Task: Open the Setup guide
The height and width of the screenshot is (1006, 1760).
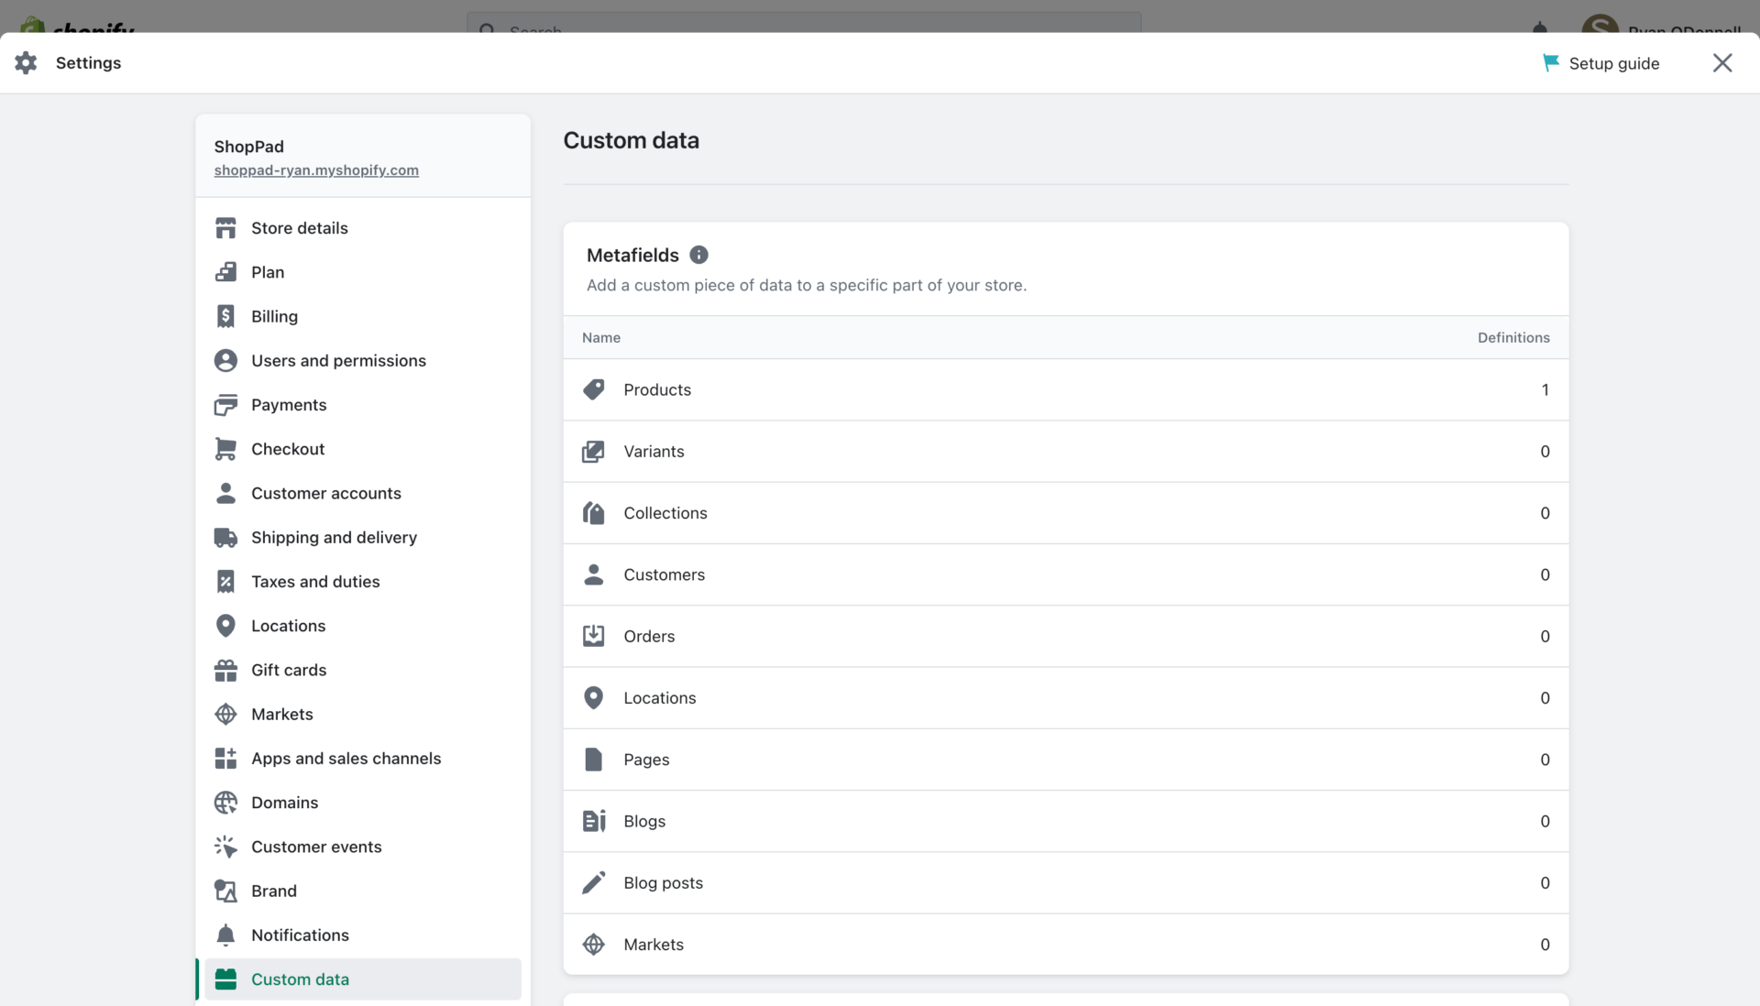Action: pyautogui.click(x=1600, y=62)
